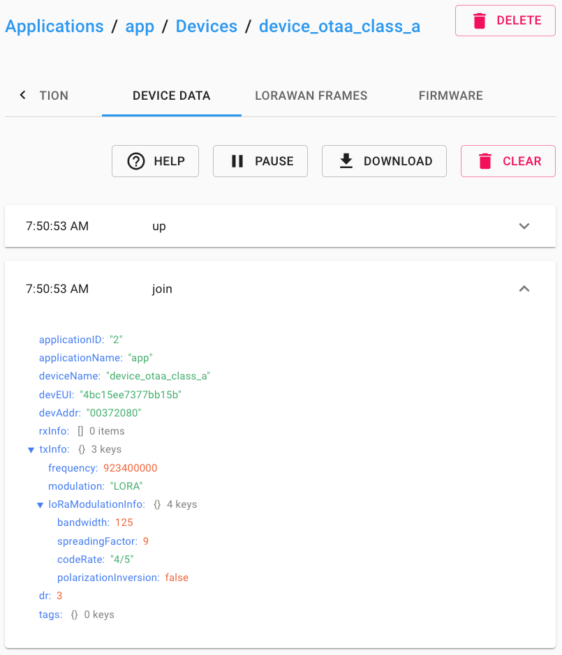The height and width of the screenshot is (655, 562).
Task: Switch to the LoRaWAN Frames tab
Action: 311,96
